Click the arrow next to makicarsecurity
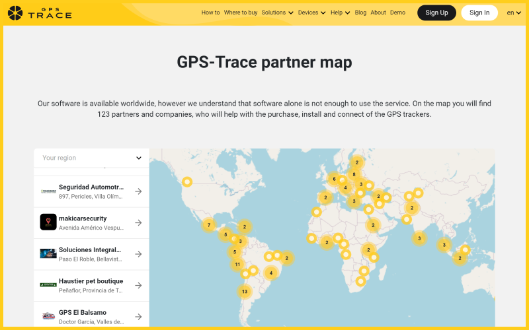 click(138, 222)
